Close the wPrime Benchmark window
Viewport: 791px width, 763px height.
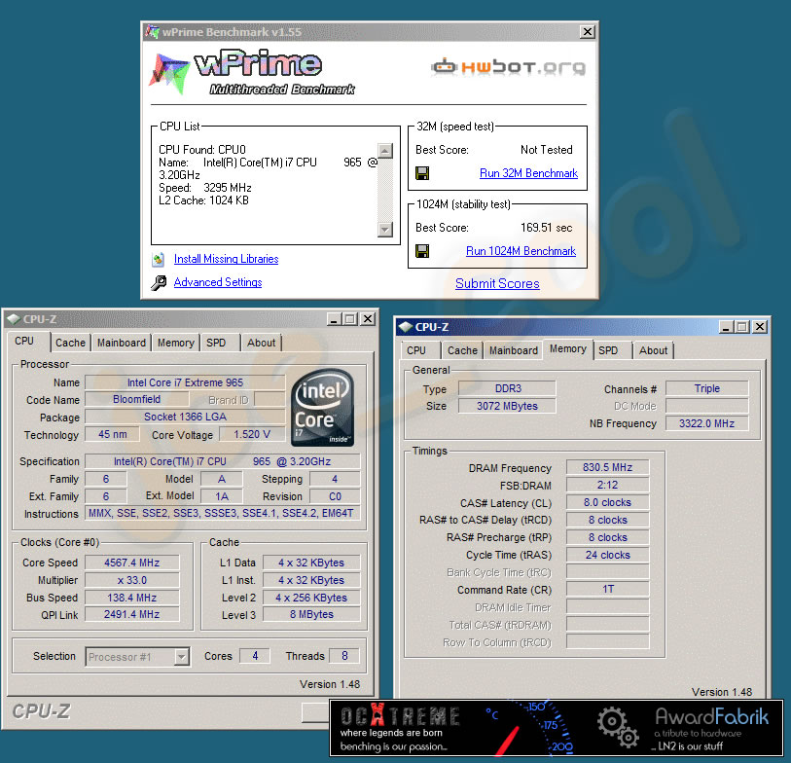588,32
